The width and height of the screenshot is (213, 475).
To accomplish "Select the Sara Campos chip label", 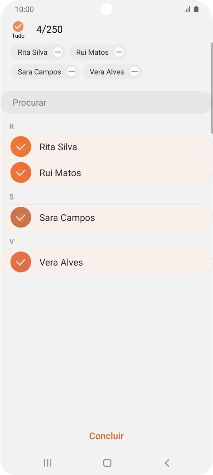I will click(39, 72).
